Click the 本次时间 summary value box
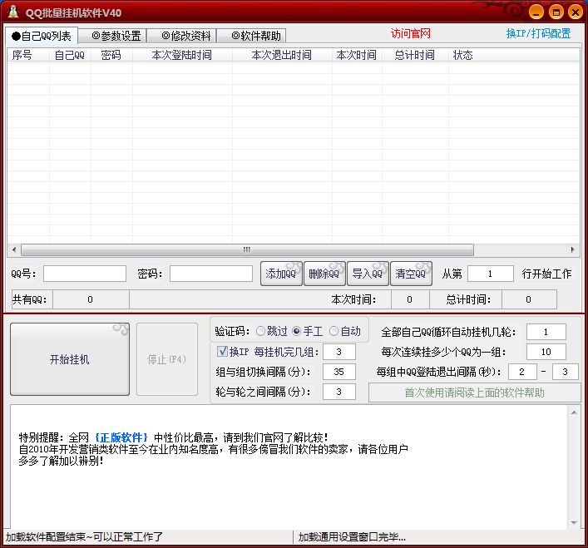Image resolution: width=588 pixels, height=548 pixels. coord(410,299)
